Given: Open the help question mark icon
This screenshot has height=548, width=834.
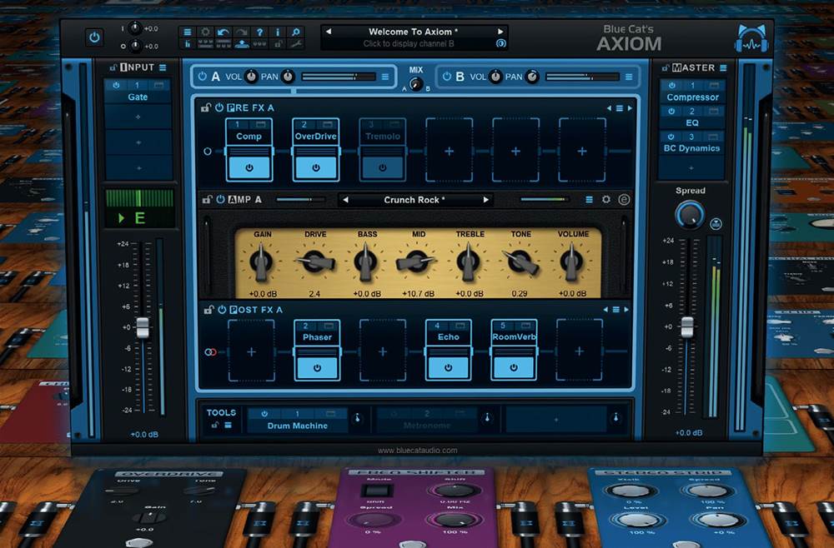Looking at the screenshot, I should (x=259, y=32).
